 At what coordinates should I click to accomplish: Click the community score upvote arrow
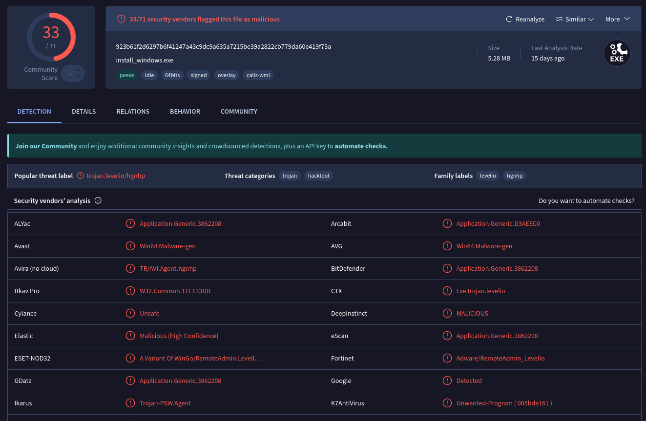[78, 70]
